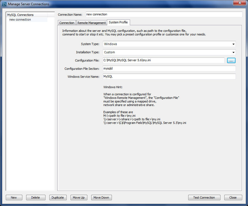248x206 pixels.
Task: Close the Manage Server Connections window
Action: point(239,3)
